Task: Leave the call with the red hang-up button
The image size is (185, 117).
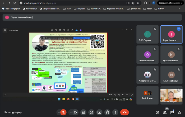Action: tap(124, 112)
